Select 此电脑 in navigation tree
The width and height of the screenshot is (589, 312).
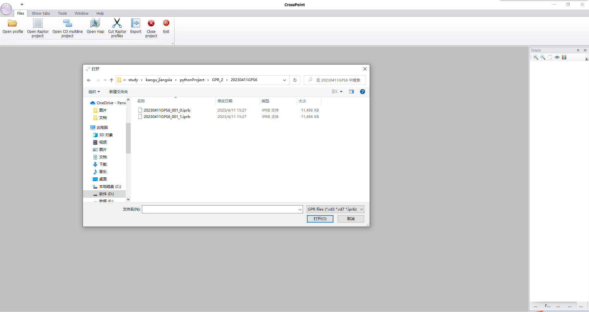click(x=99, y=127)
